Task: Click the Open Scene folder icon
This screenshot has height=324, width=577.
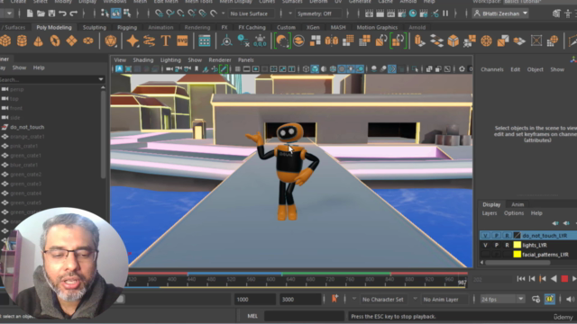Action: [x=41, y=13]
